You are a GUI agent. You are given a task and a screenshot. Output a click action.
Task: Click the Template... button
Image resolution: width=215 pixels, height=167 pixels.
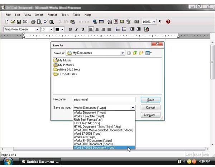[x=150, y=115]
